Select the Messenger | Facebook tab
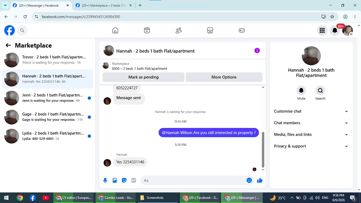The width and height of the screenshot is (361, 203). click(41, 5)
